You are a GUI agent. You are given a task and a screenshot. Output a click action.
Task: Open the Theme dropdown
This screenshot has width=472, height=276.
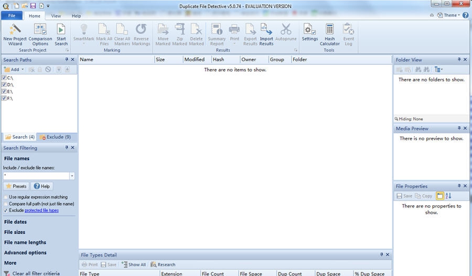tap(448, 15)
